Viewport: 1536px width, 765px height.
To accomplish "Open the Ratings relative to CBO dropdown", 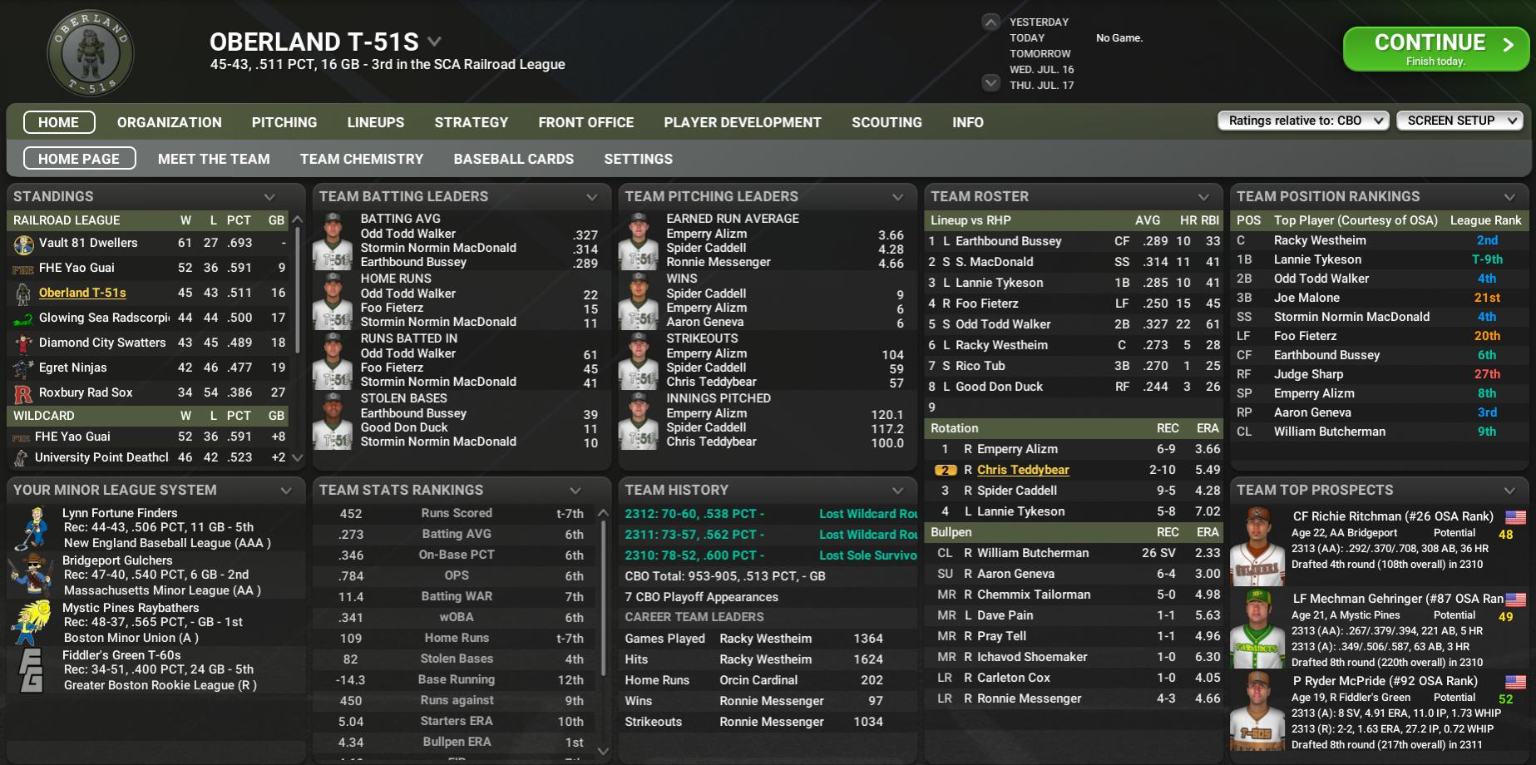I will pyautogui.click(x=1303, y=121).
